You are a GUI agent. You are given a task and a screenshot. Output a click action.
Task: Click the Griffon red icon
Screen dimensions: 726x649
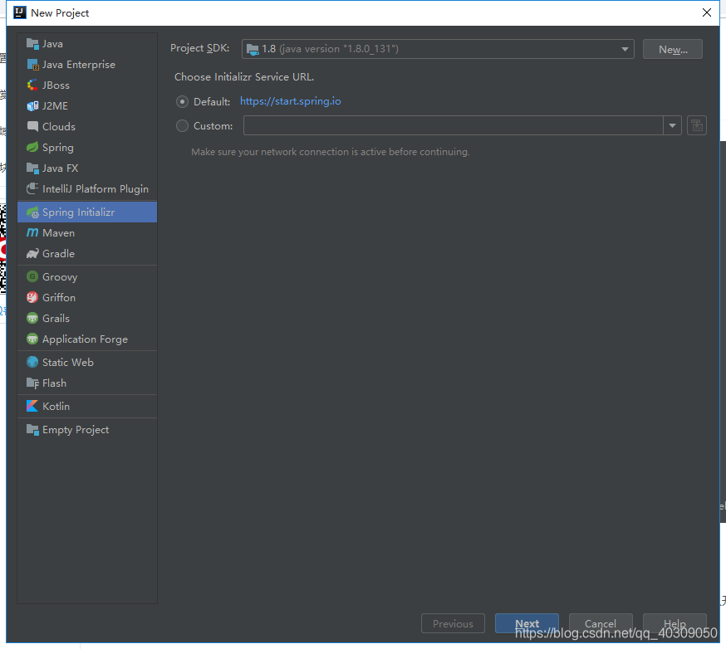tap(32, 297)
